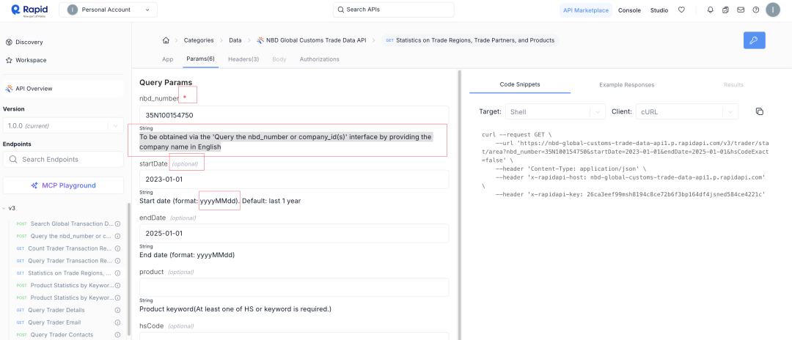Open API Marketplace
792x340 pixels.
point(586,10)
